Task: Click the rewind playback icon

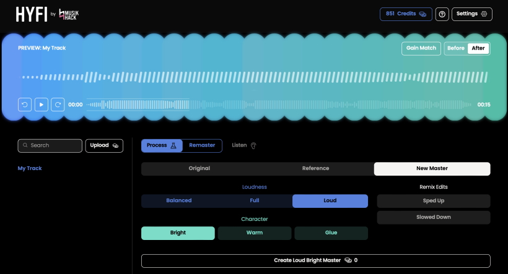Action: [25, 105]
